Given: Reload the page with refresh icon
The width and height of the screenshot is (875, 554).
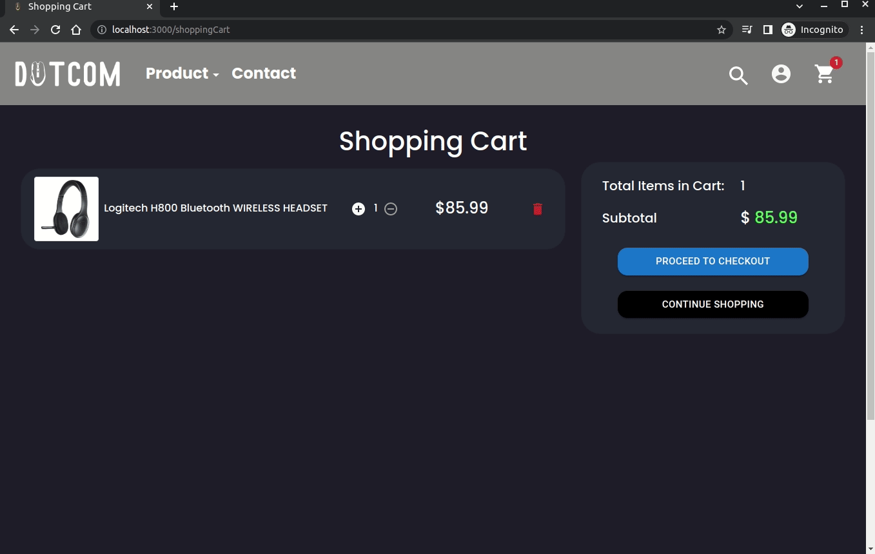Looking at the screenshot, I should click(55, 30).
